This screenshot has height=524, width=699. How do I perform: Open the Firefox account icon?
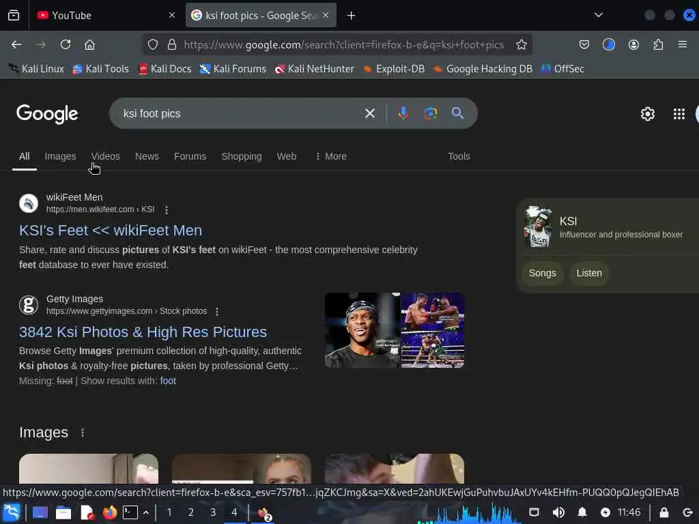(x=633, y=44)
